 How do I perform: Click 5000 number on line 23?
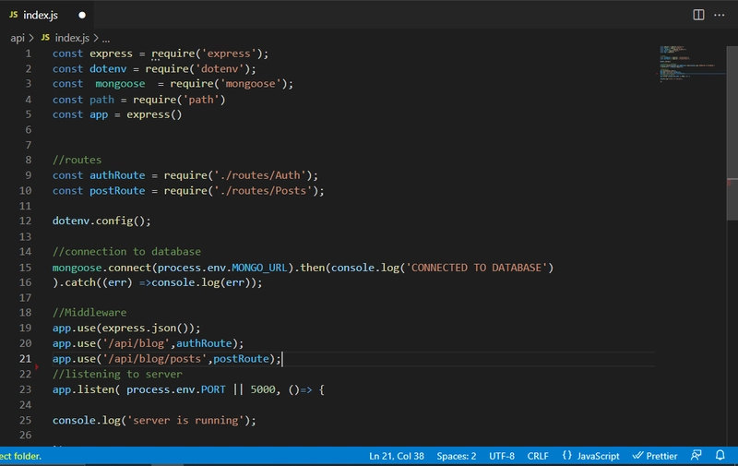pos(263,389)
